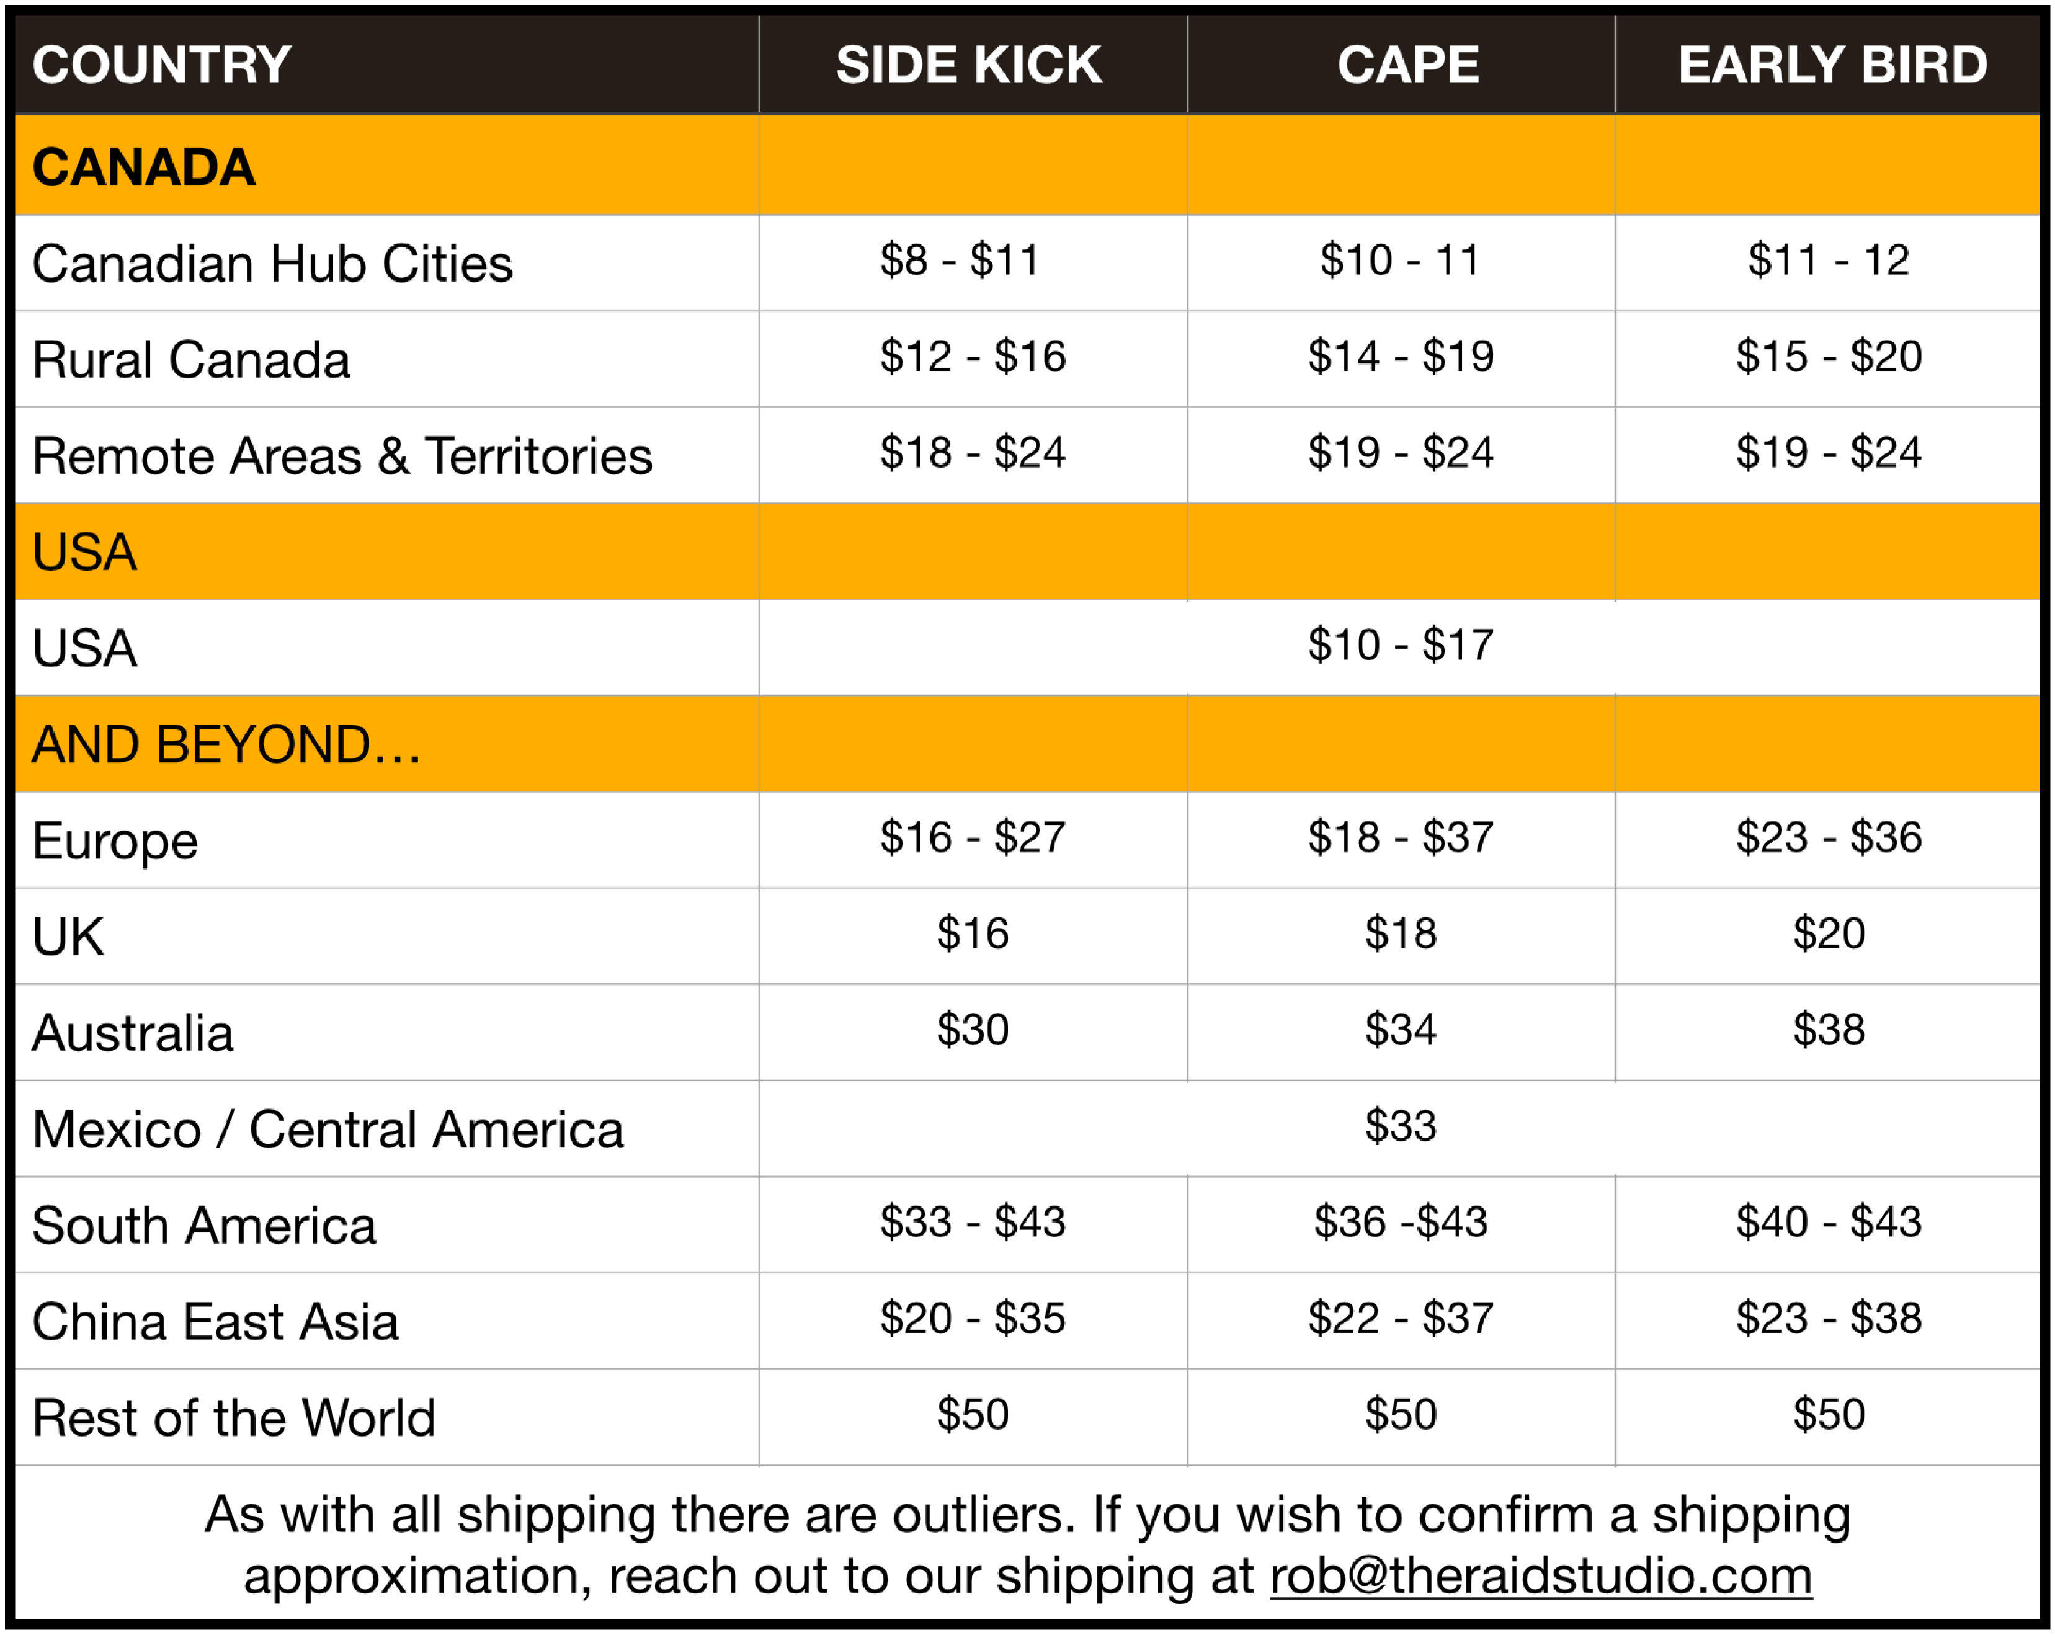Click the rob@theraidstudio.com email link
This screenshot has width=2055, height=1635.
[1540, 1576]
